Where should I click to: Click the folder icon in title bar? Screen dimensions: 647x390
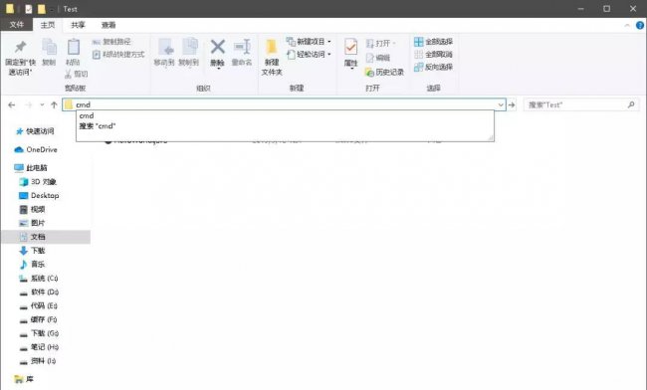coord(10,9)
